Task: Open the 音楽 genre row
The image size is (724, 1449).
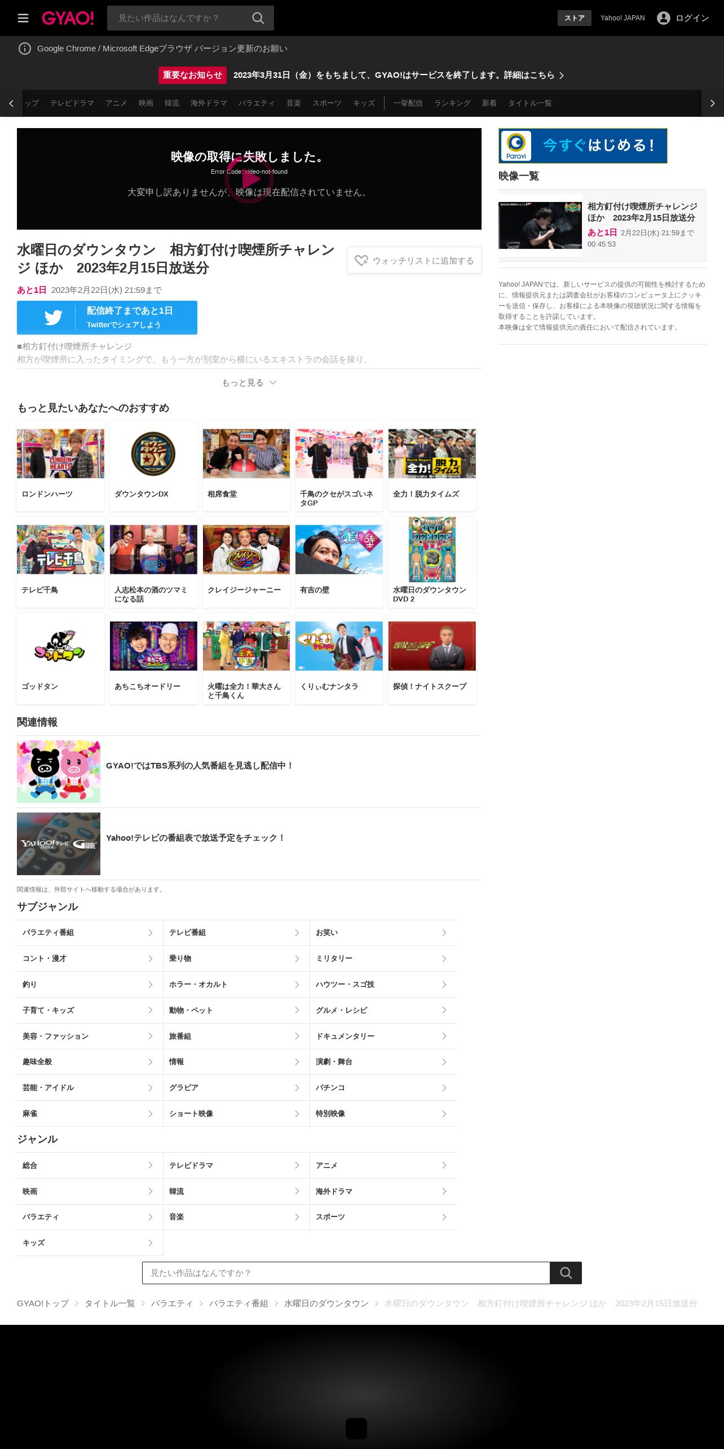Action: click(236, 1217)
